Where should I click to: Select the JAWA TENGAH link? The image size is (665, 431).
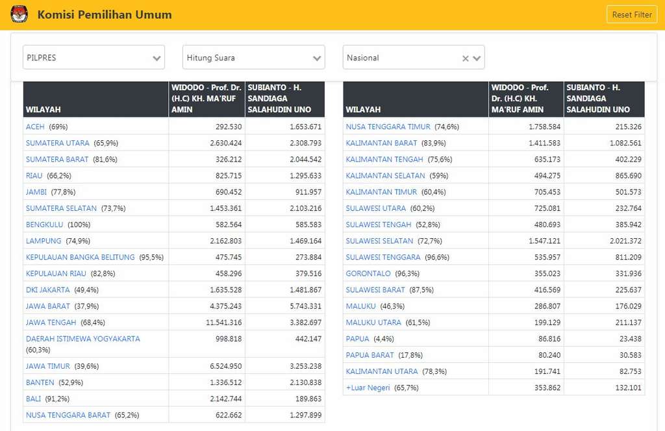coord(51,323)
